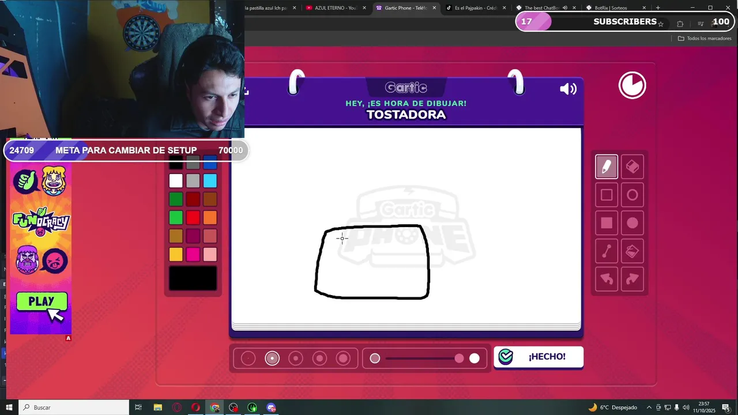Select the third brush size

(296, 359)
